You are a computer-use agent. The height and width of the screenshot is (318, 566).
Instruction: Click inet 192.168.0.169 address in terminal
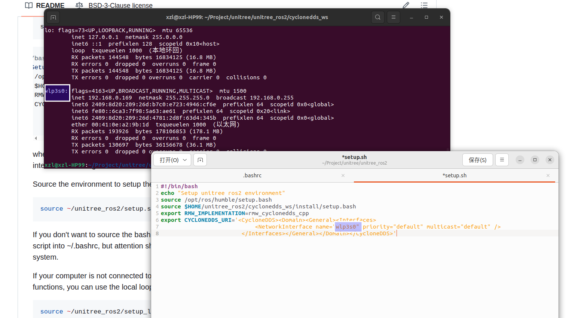pos(102,98)
